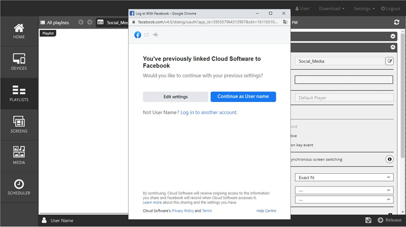Click the translate icon in popup address bar
The width and height of the screenshot is (406, 227).
click(x=285, y=22)
